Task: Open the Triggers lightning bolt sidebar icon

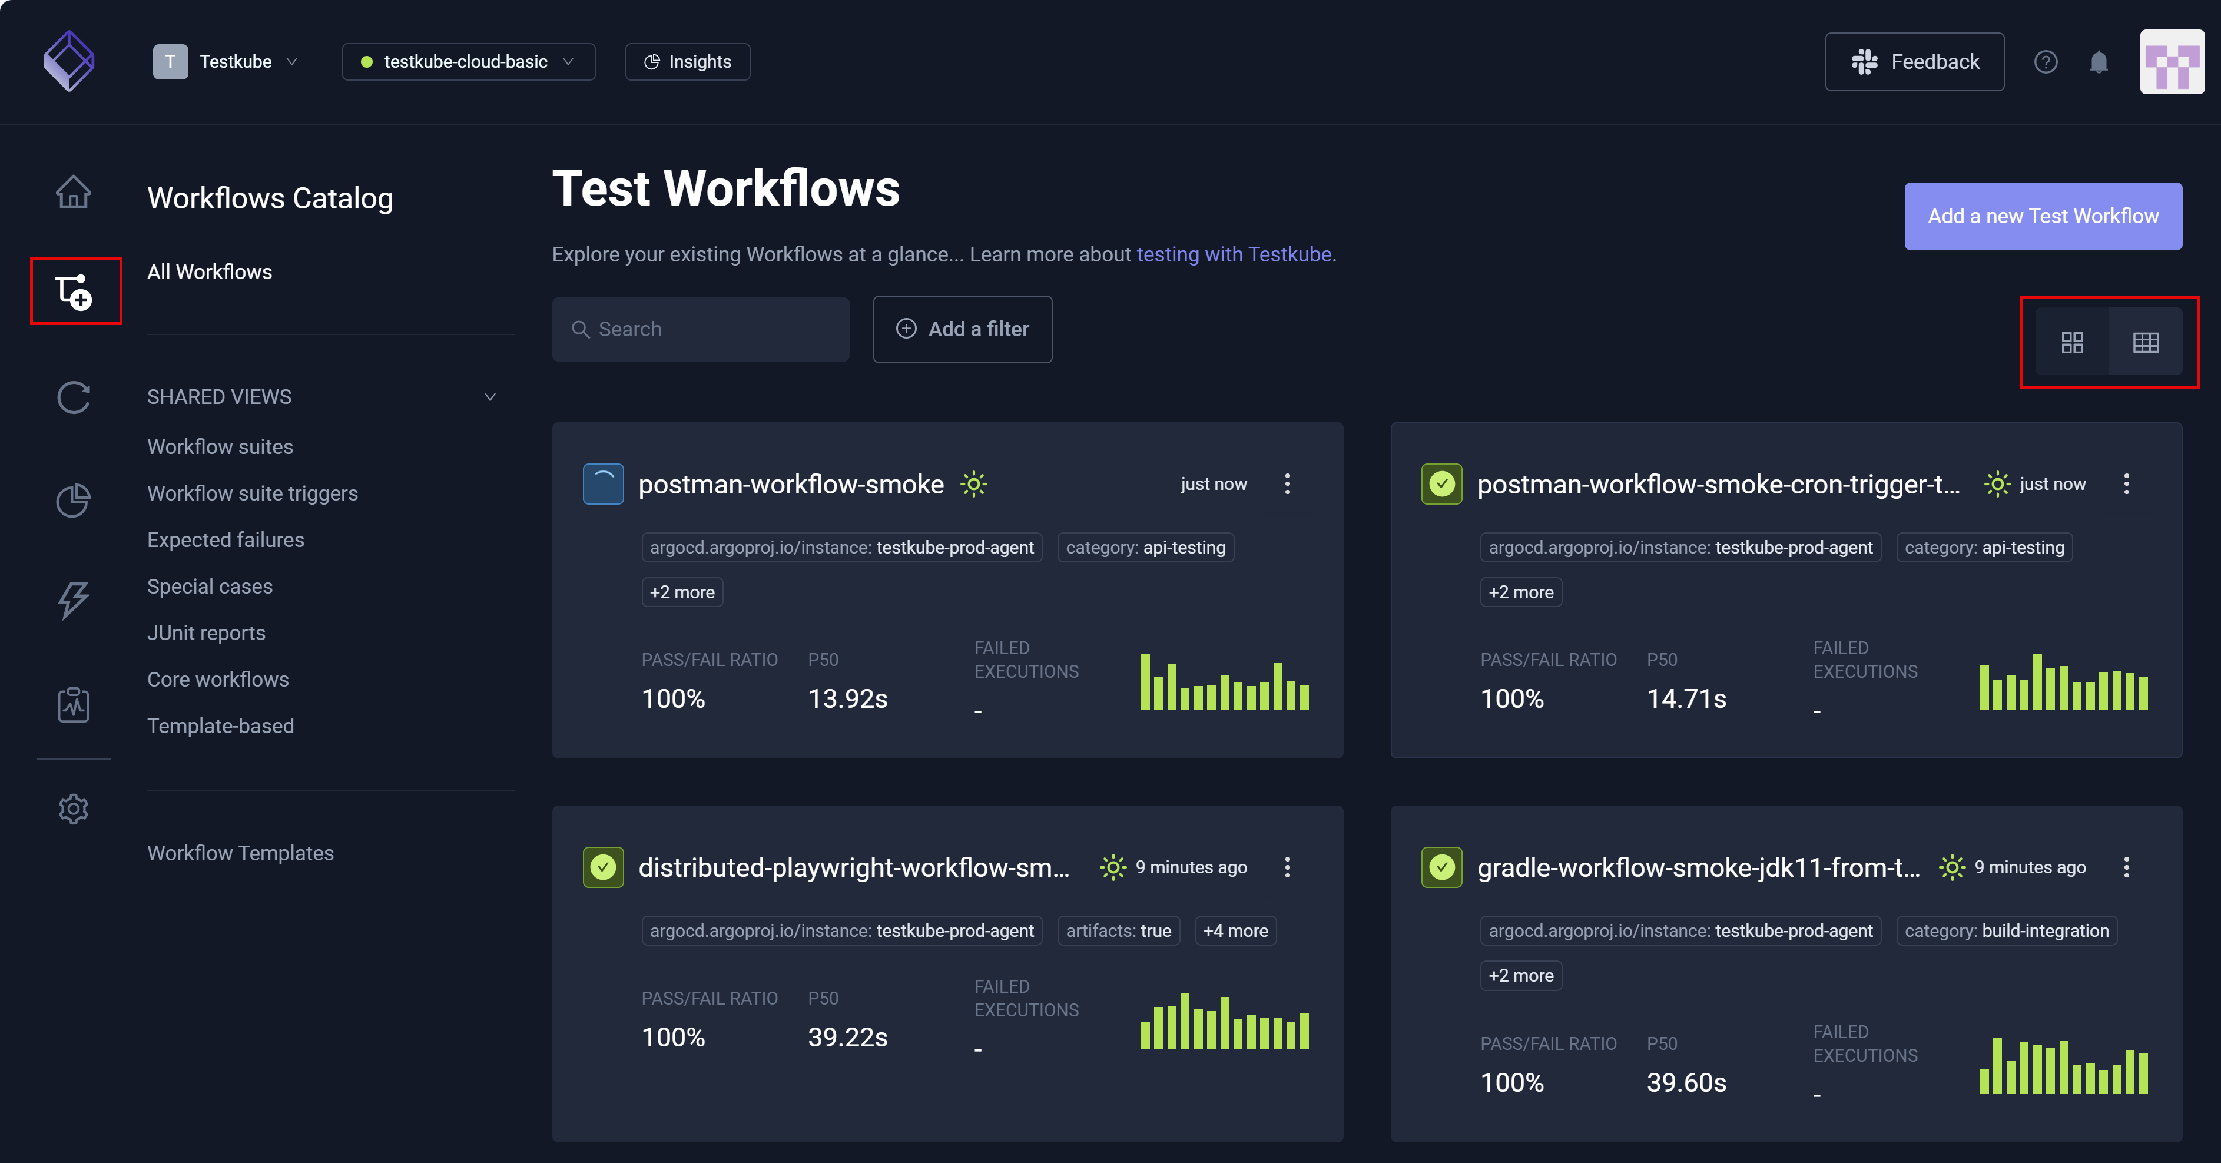Action: pos(74,600)
